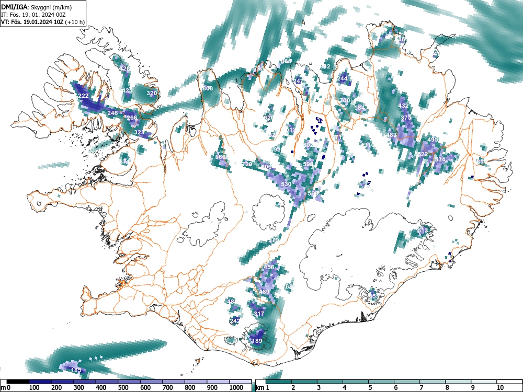Click the visibility value '432' on the map
This screenshot has height=392, width=523.
[403, 106]
